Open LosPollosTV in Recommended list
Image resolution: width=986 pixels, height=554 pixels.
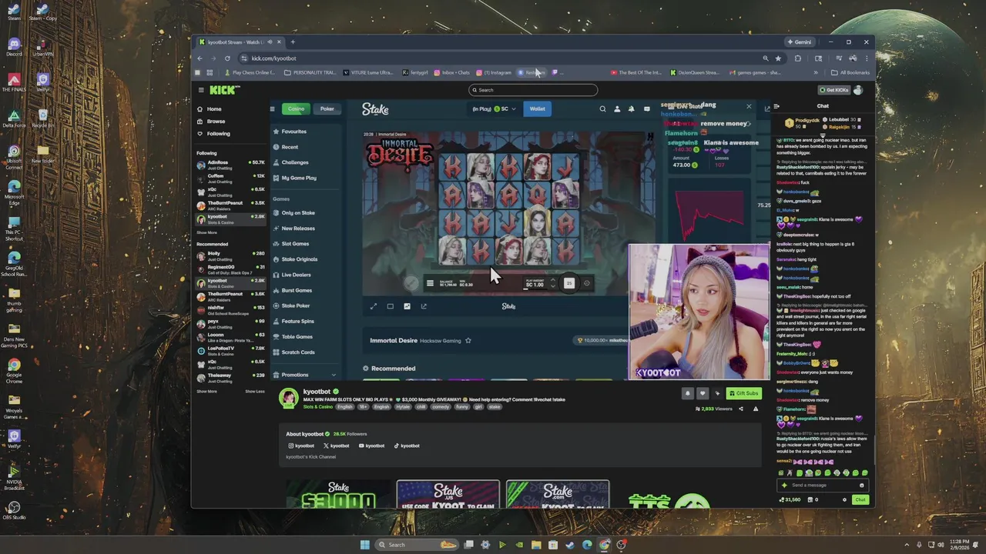pyautogui.click(x=230, y=350)
